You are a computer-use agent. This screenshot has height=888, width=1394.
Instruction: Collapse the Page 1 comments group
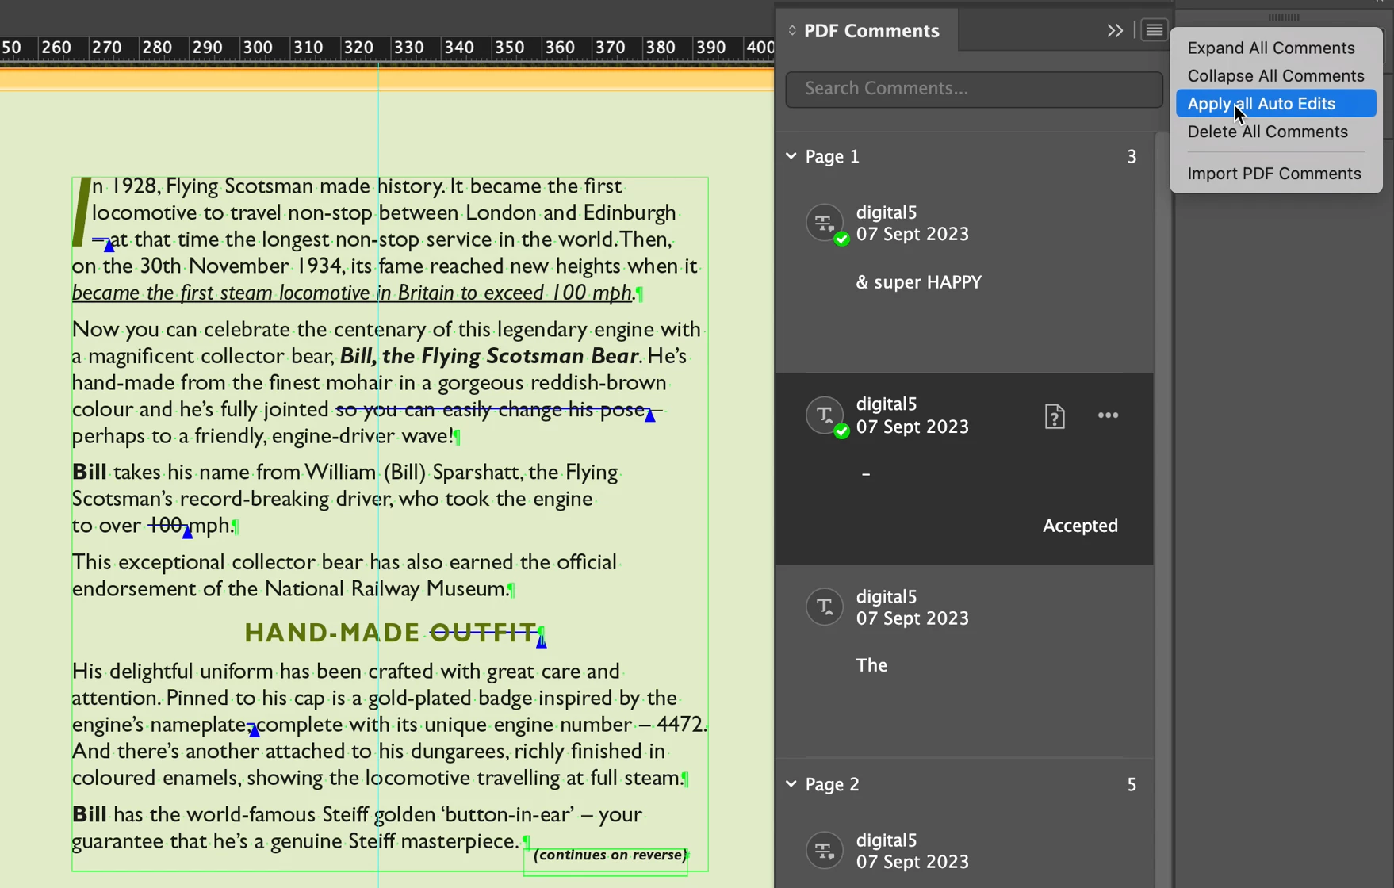pos(791,156)
